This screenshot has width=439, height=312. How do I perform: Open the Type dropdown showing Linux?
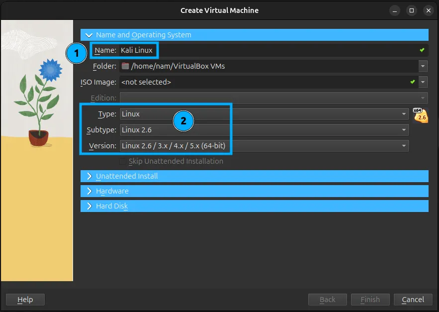click(x=264, y=114)
